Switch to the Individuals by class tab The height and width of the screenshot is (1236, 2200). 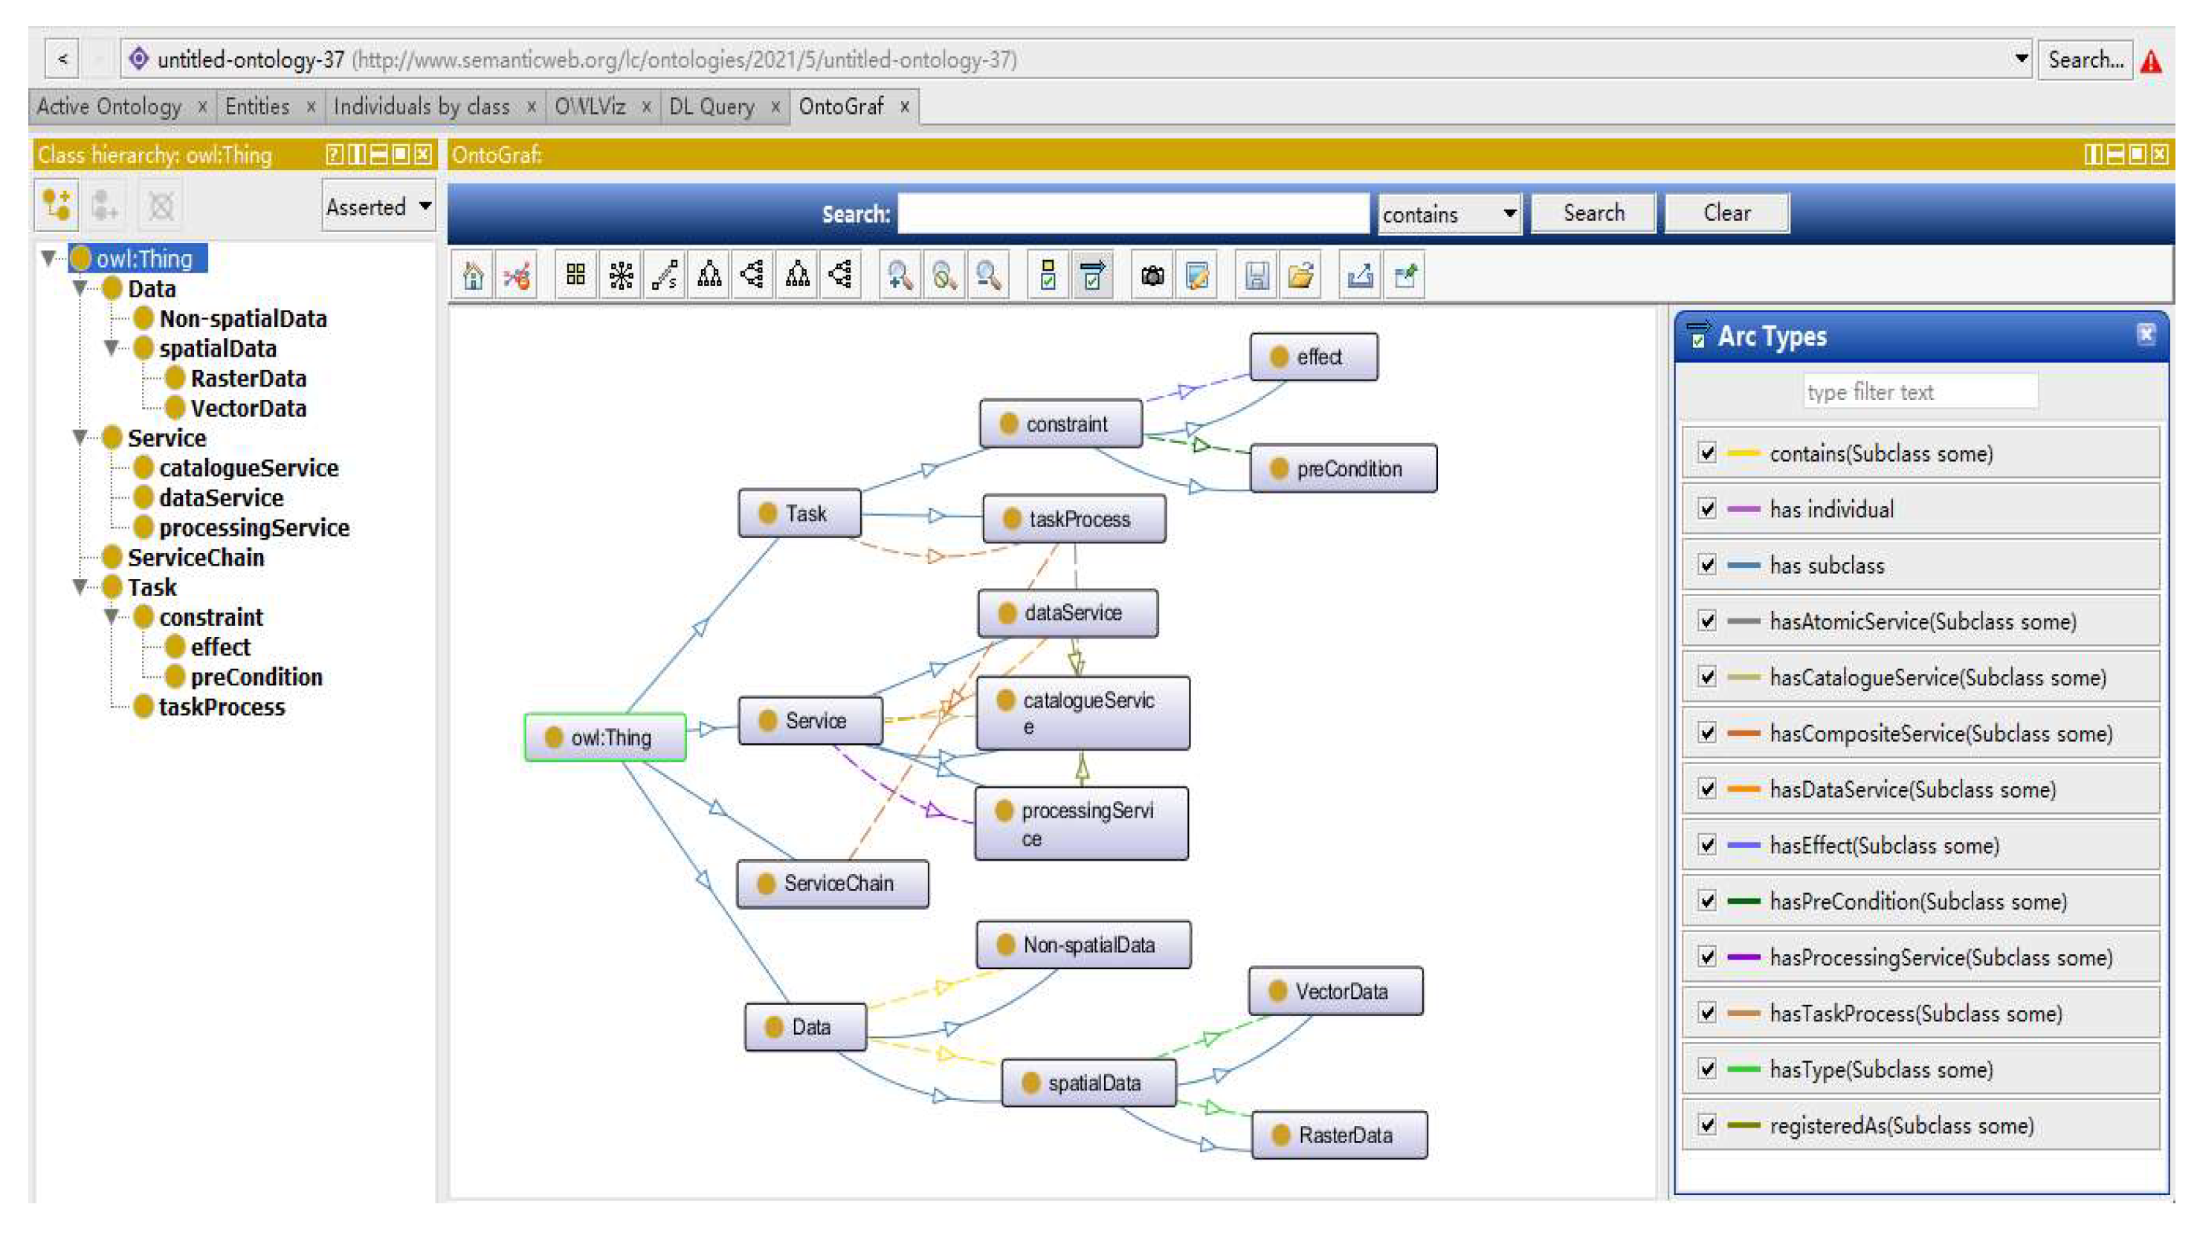[422, 107]
